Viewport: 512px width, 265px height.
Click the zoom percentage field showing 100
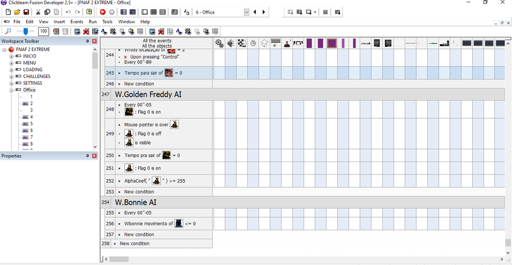pos(43,31)
